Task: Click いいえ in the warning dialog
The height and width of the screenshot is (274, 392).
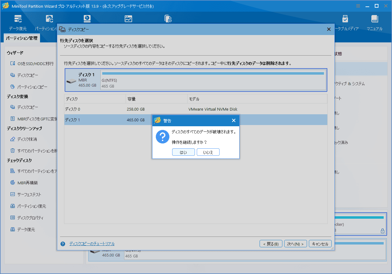Action: tap(208, 152)
